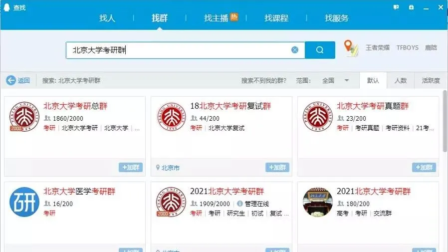Screen dimensions: 448x252
Task: Click the 高考 tag
Action: coord(343,214)
